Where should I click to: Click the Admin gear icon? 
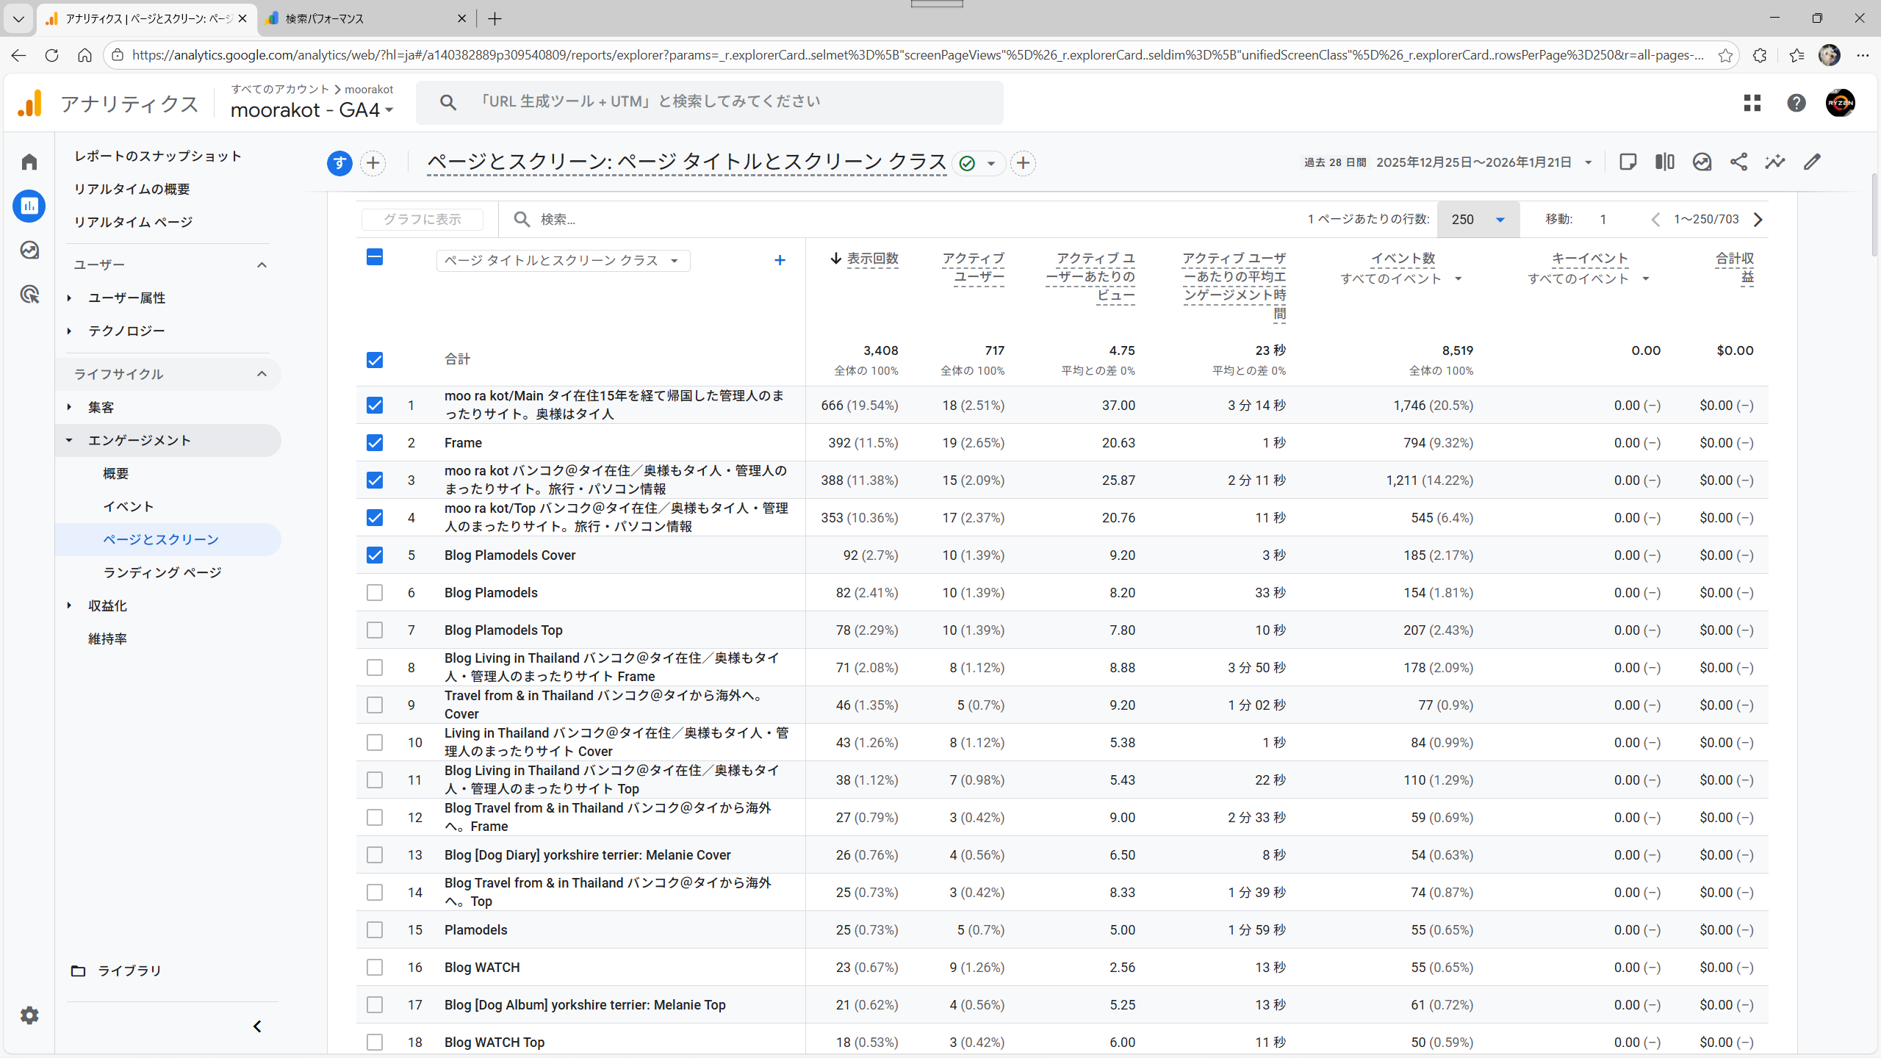click(29, 1015)
